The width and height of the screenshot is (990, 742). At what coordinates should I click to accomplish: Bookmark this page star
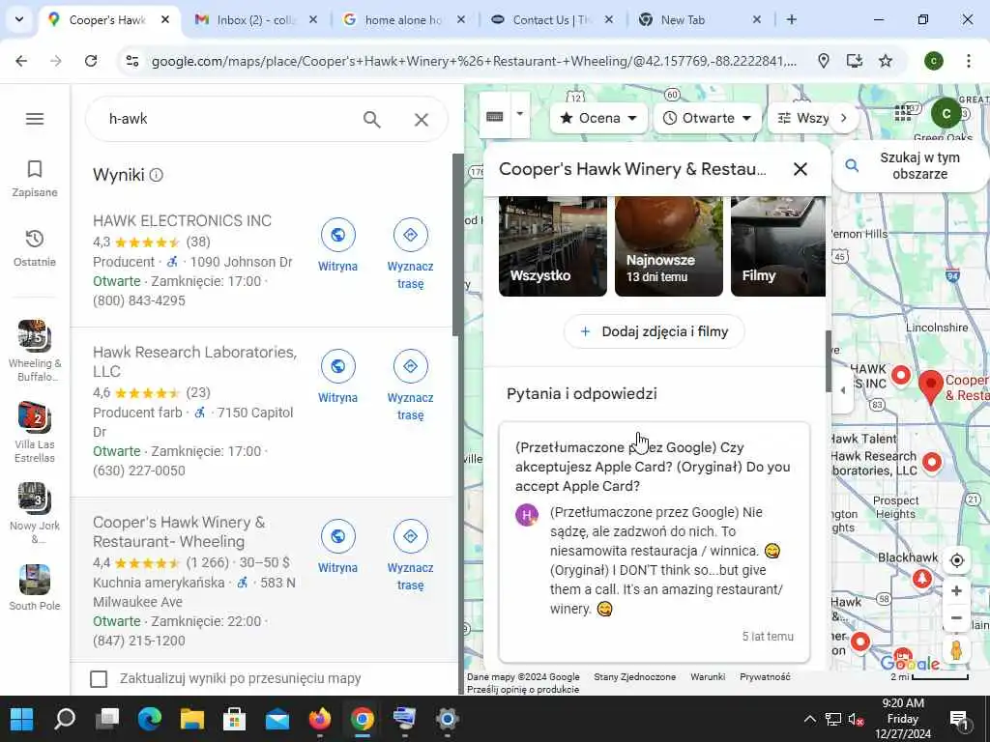[x=886, y=61]
